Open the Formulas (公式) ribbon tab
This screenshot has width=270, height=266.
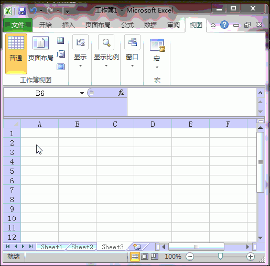pyautogui.click(x=127, y=25)
